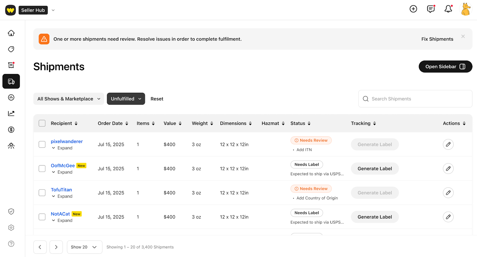Open the messages chat icon

[431, 9]
